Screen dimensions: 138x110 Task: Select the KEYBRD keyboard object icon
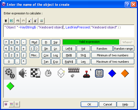pyautogui.click(x=99, y=73)
